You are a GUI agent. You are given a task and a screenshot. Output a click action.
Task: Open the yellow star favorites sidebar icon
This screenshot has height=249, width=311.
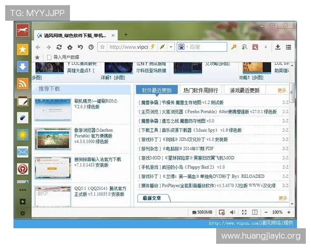pyautogui.click(x=23, y=49)
